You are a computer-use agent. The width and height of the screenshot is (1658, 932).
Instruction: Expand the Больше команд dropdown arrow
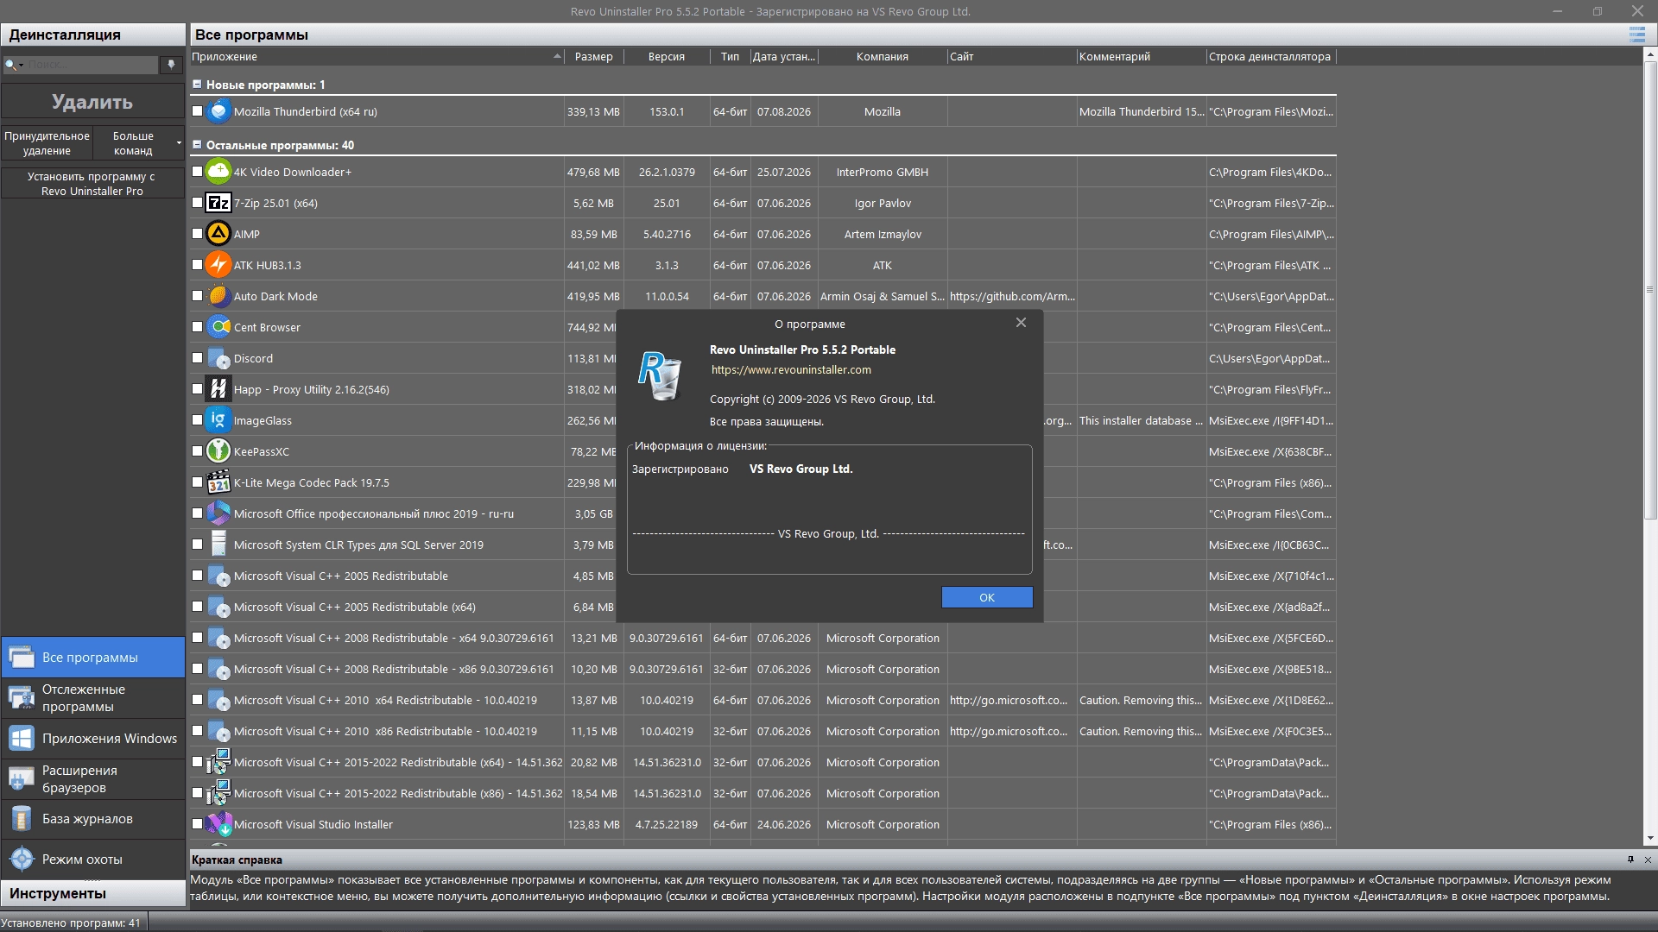[x=179, y=143]
